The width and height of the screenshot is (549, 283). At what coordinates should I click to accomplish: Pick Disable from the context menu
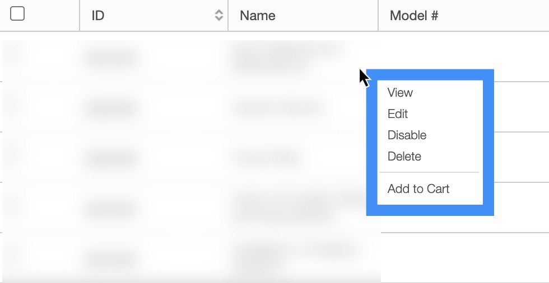407,135
